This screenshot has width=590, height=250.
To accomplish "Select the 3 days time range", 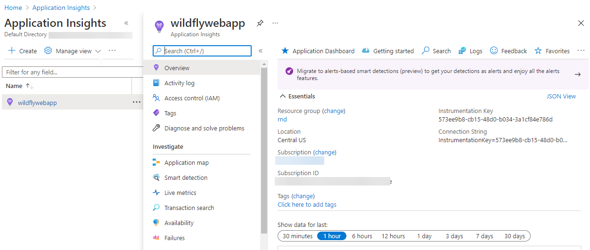I will click(454, 236).
